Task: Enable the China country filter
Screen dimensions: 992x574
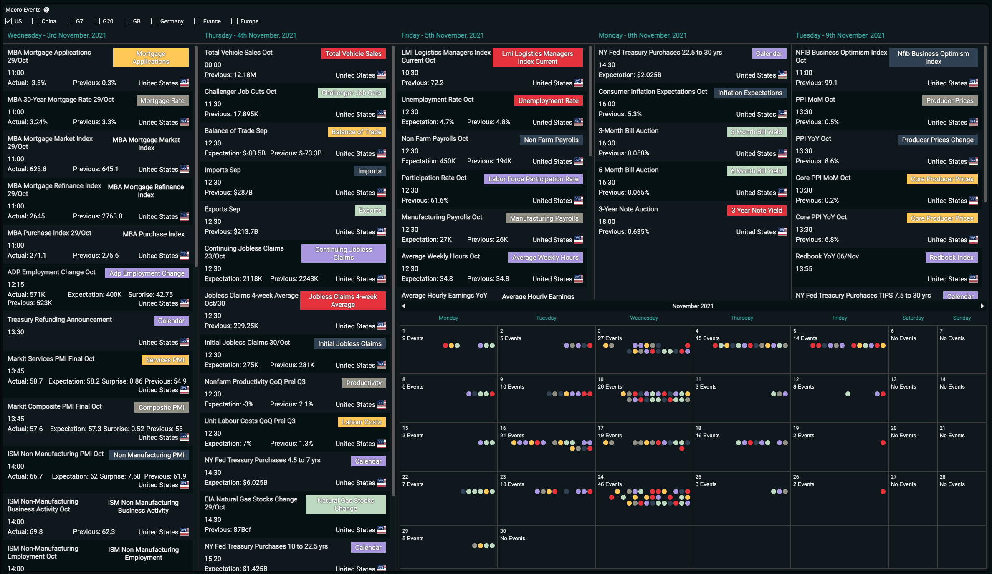Action: (35, 21)
